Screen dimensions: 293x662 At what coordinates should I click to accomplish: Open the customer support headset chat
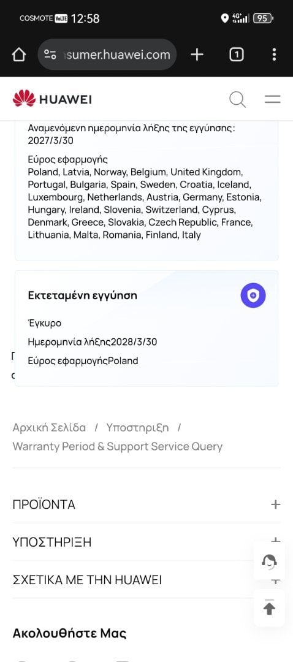269,561
